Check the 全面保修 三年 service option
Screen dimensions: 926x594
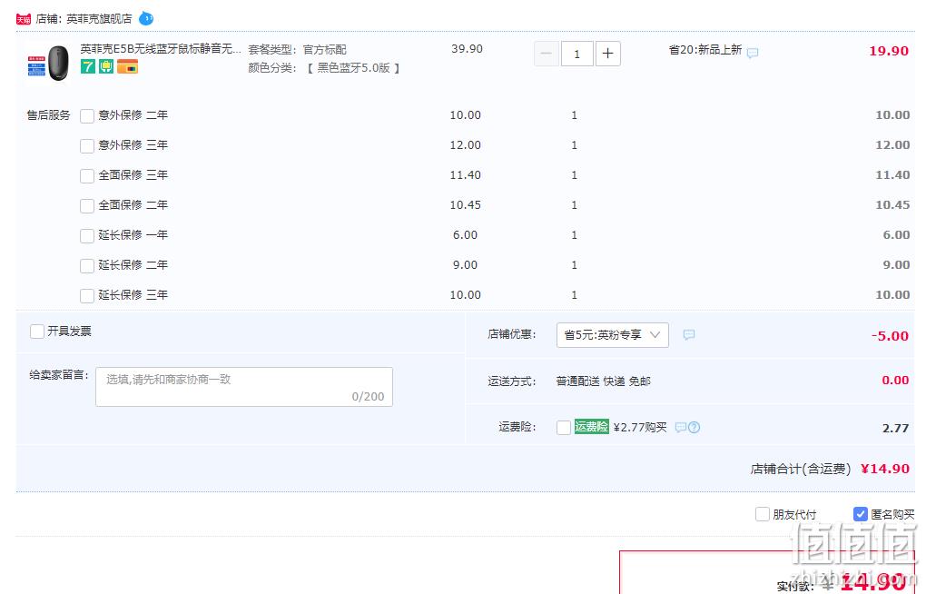tap(87, 176)
